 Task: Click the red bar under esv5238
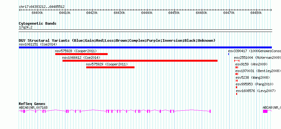pyautogui.click(x=237, y=81)
